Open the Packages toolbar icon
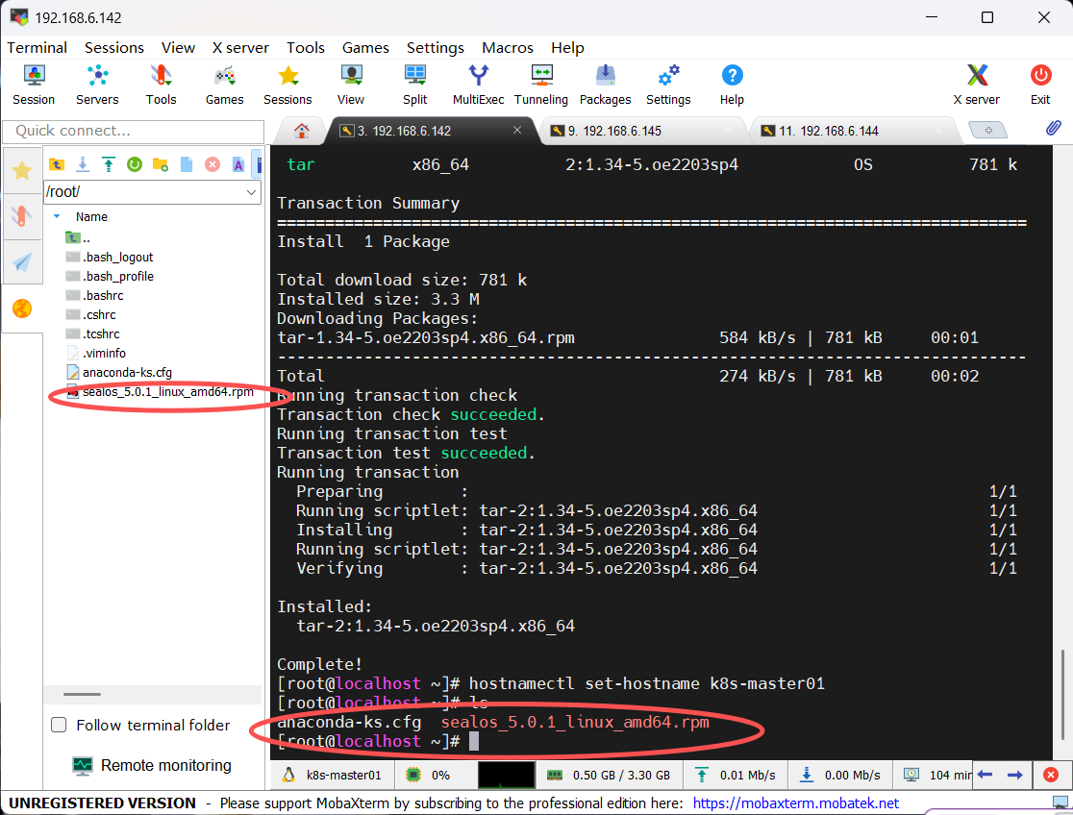Viewport: 1073px width, 815px height. tap(605, 85)
